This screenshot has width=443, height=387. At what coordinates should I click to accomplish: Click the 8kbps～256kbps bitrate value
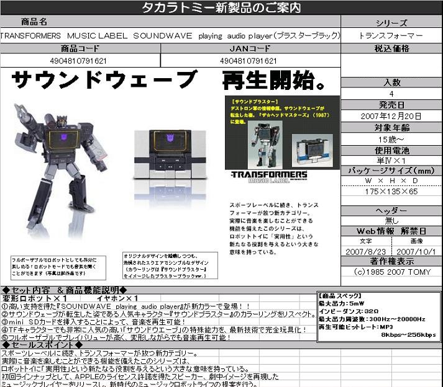(x=409, y=335)
